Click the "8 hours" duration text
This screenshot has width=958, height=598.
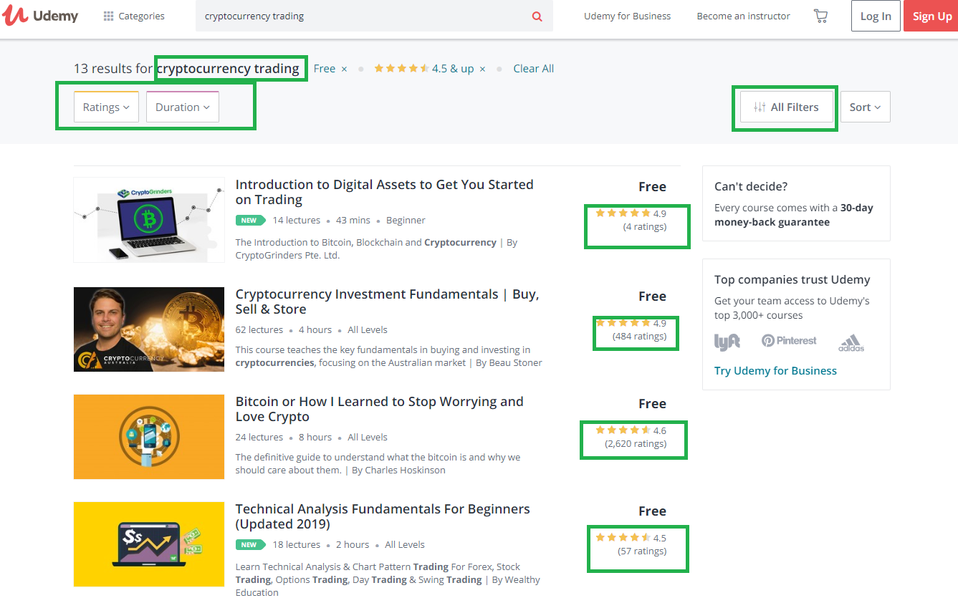[x=315, y=438]
